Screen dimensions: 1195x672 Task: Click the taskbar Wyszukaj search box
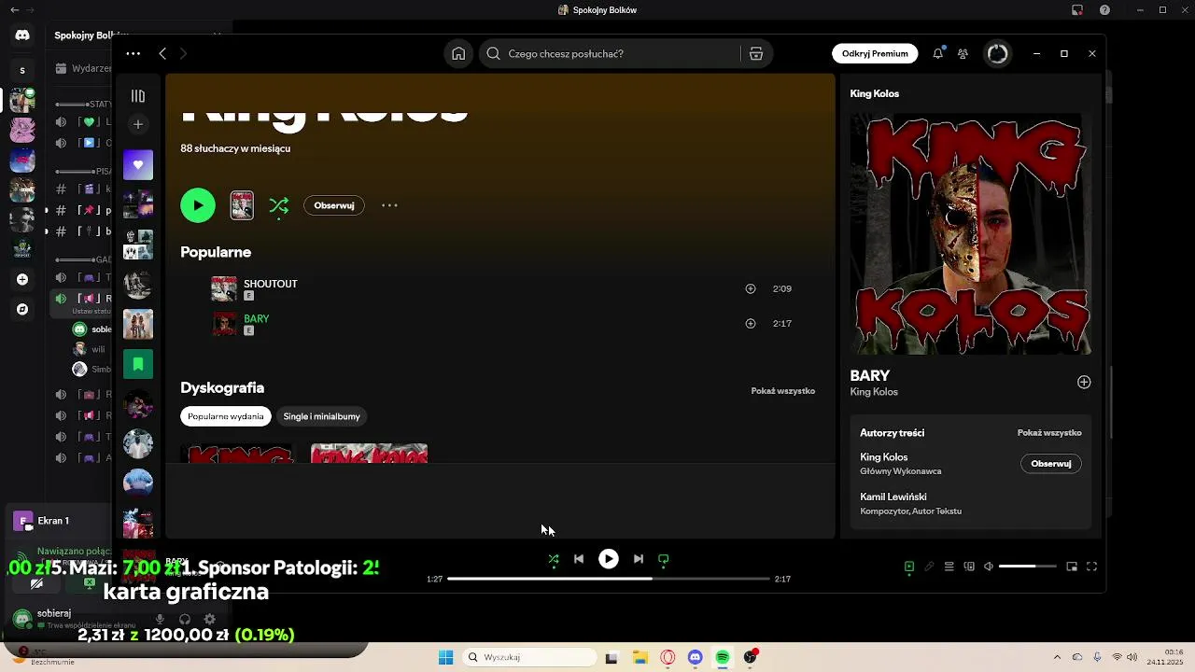[x=530, y=657]
